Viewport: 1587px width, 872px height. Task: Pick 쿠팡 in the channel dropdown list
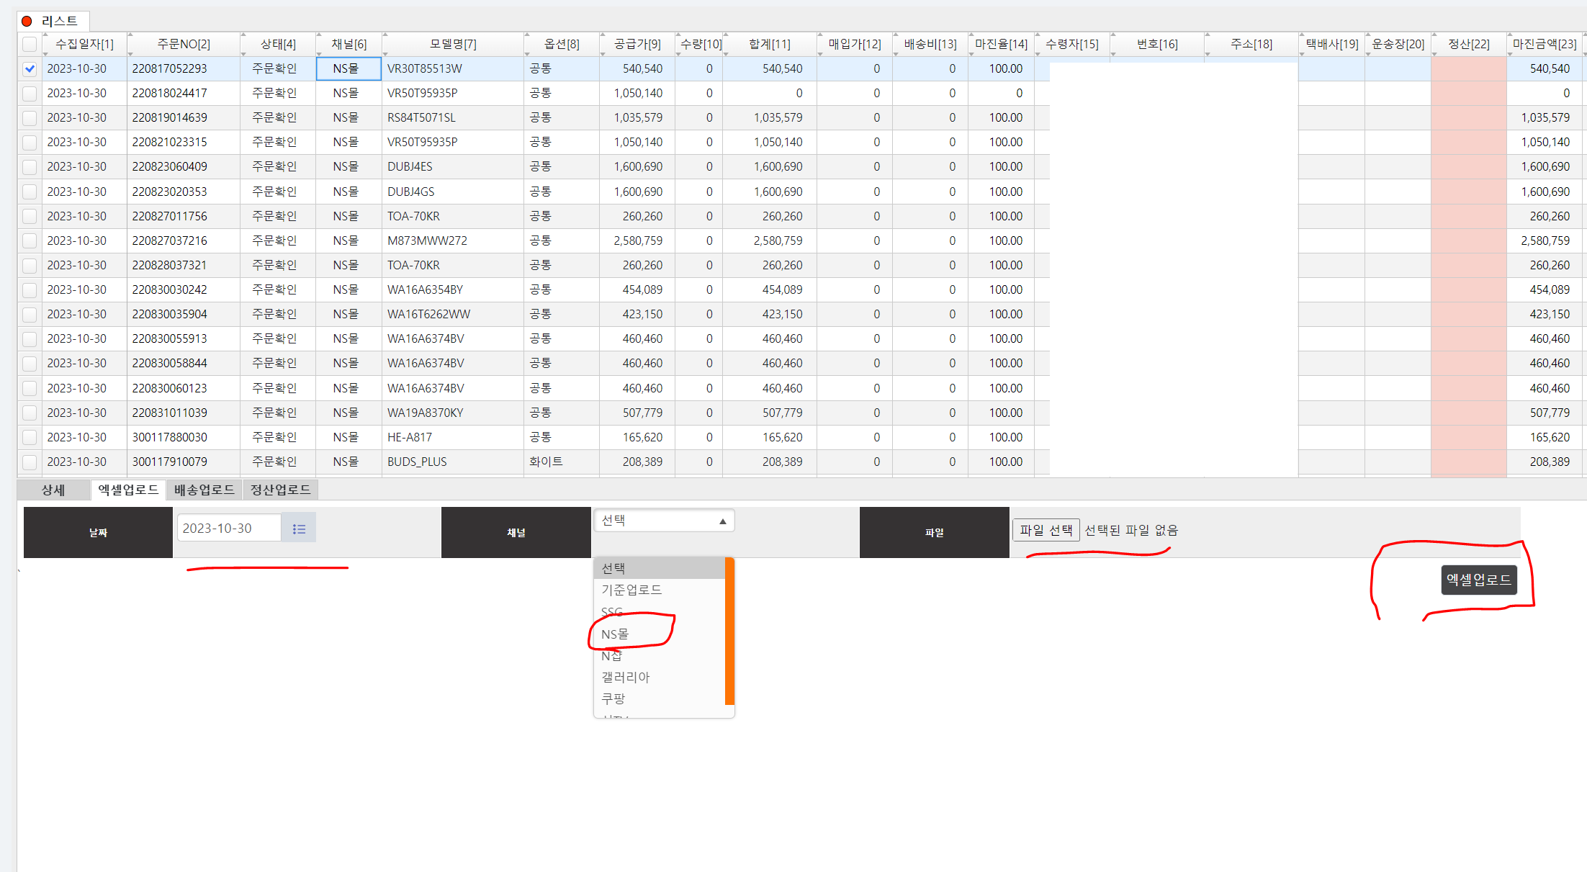click(613, 698)
